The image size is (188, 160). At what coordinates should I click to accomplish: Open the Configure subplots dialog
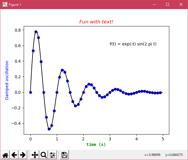point(52,155)
